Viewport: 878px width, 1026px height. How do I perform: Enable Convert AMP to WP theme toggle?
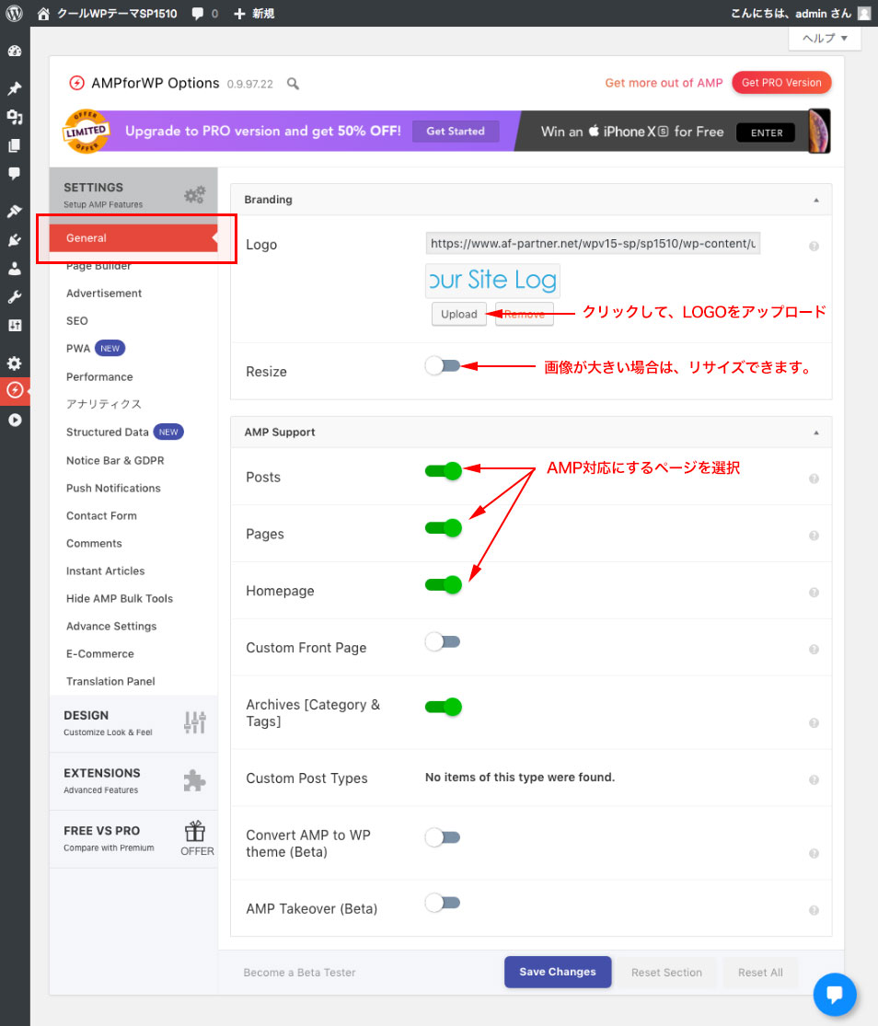coord(443,836)
